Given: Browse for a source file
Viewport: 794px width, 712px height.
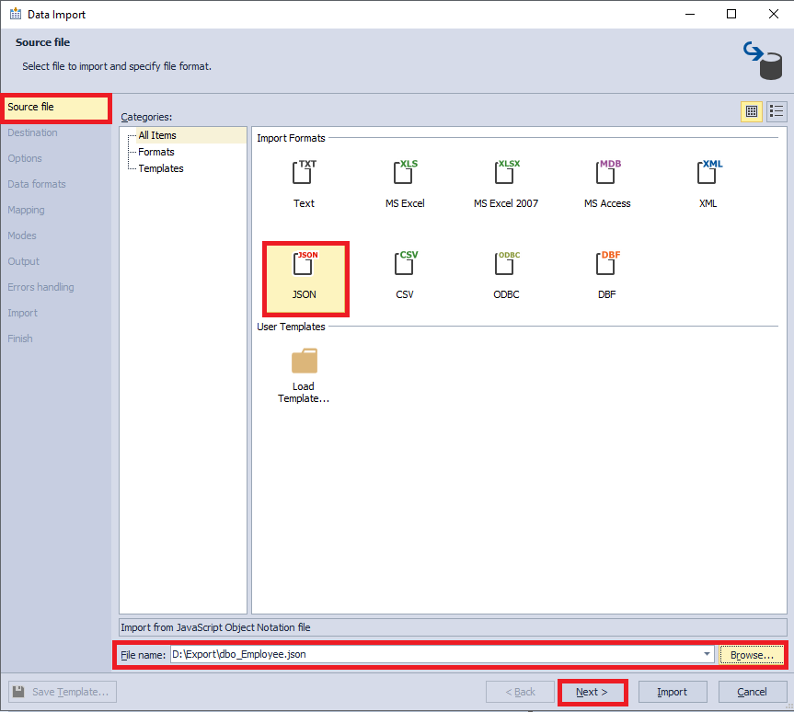Looking at the screenshot, I should tap(752, 655).
